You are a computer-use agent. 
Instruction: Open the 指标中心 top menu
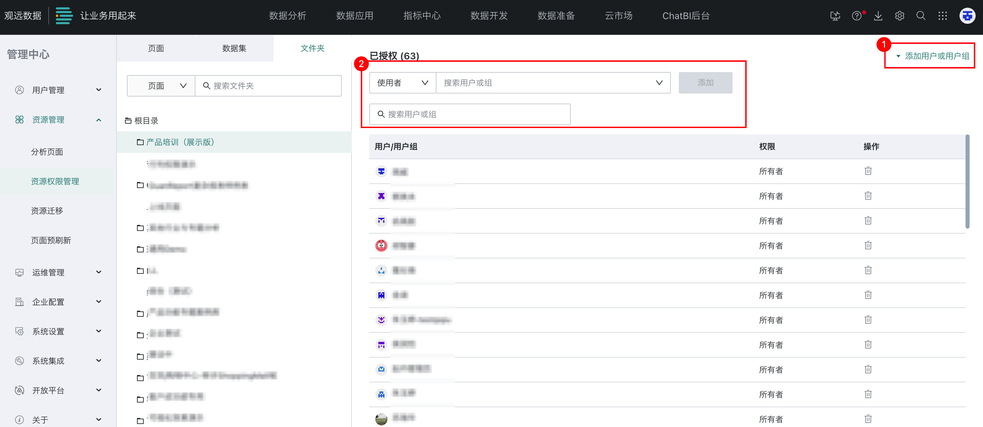click(x=422, y=16)
